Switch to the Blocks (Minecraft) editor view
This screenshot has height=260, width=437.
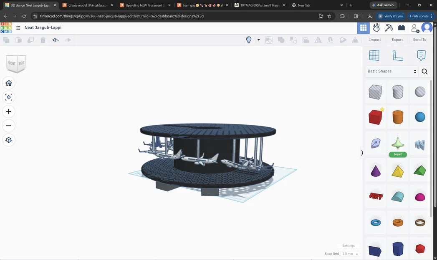[x=389, y=27]
